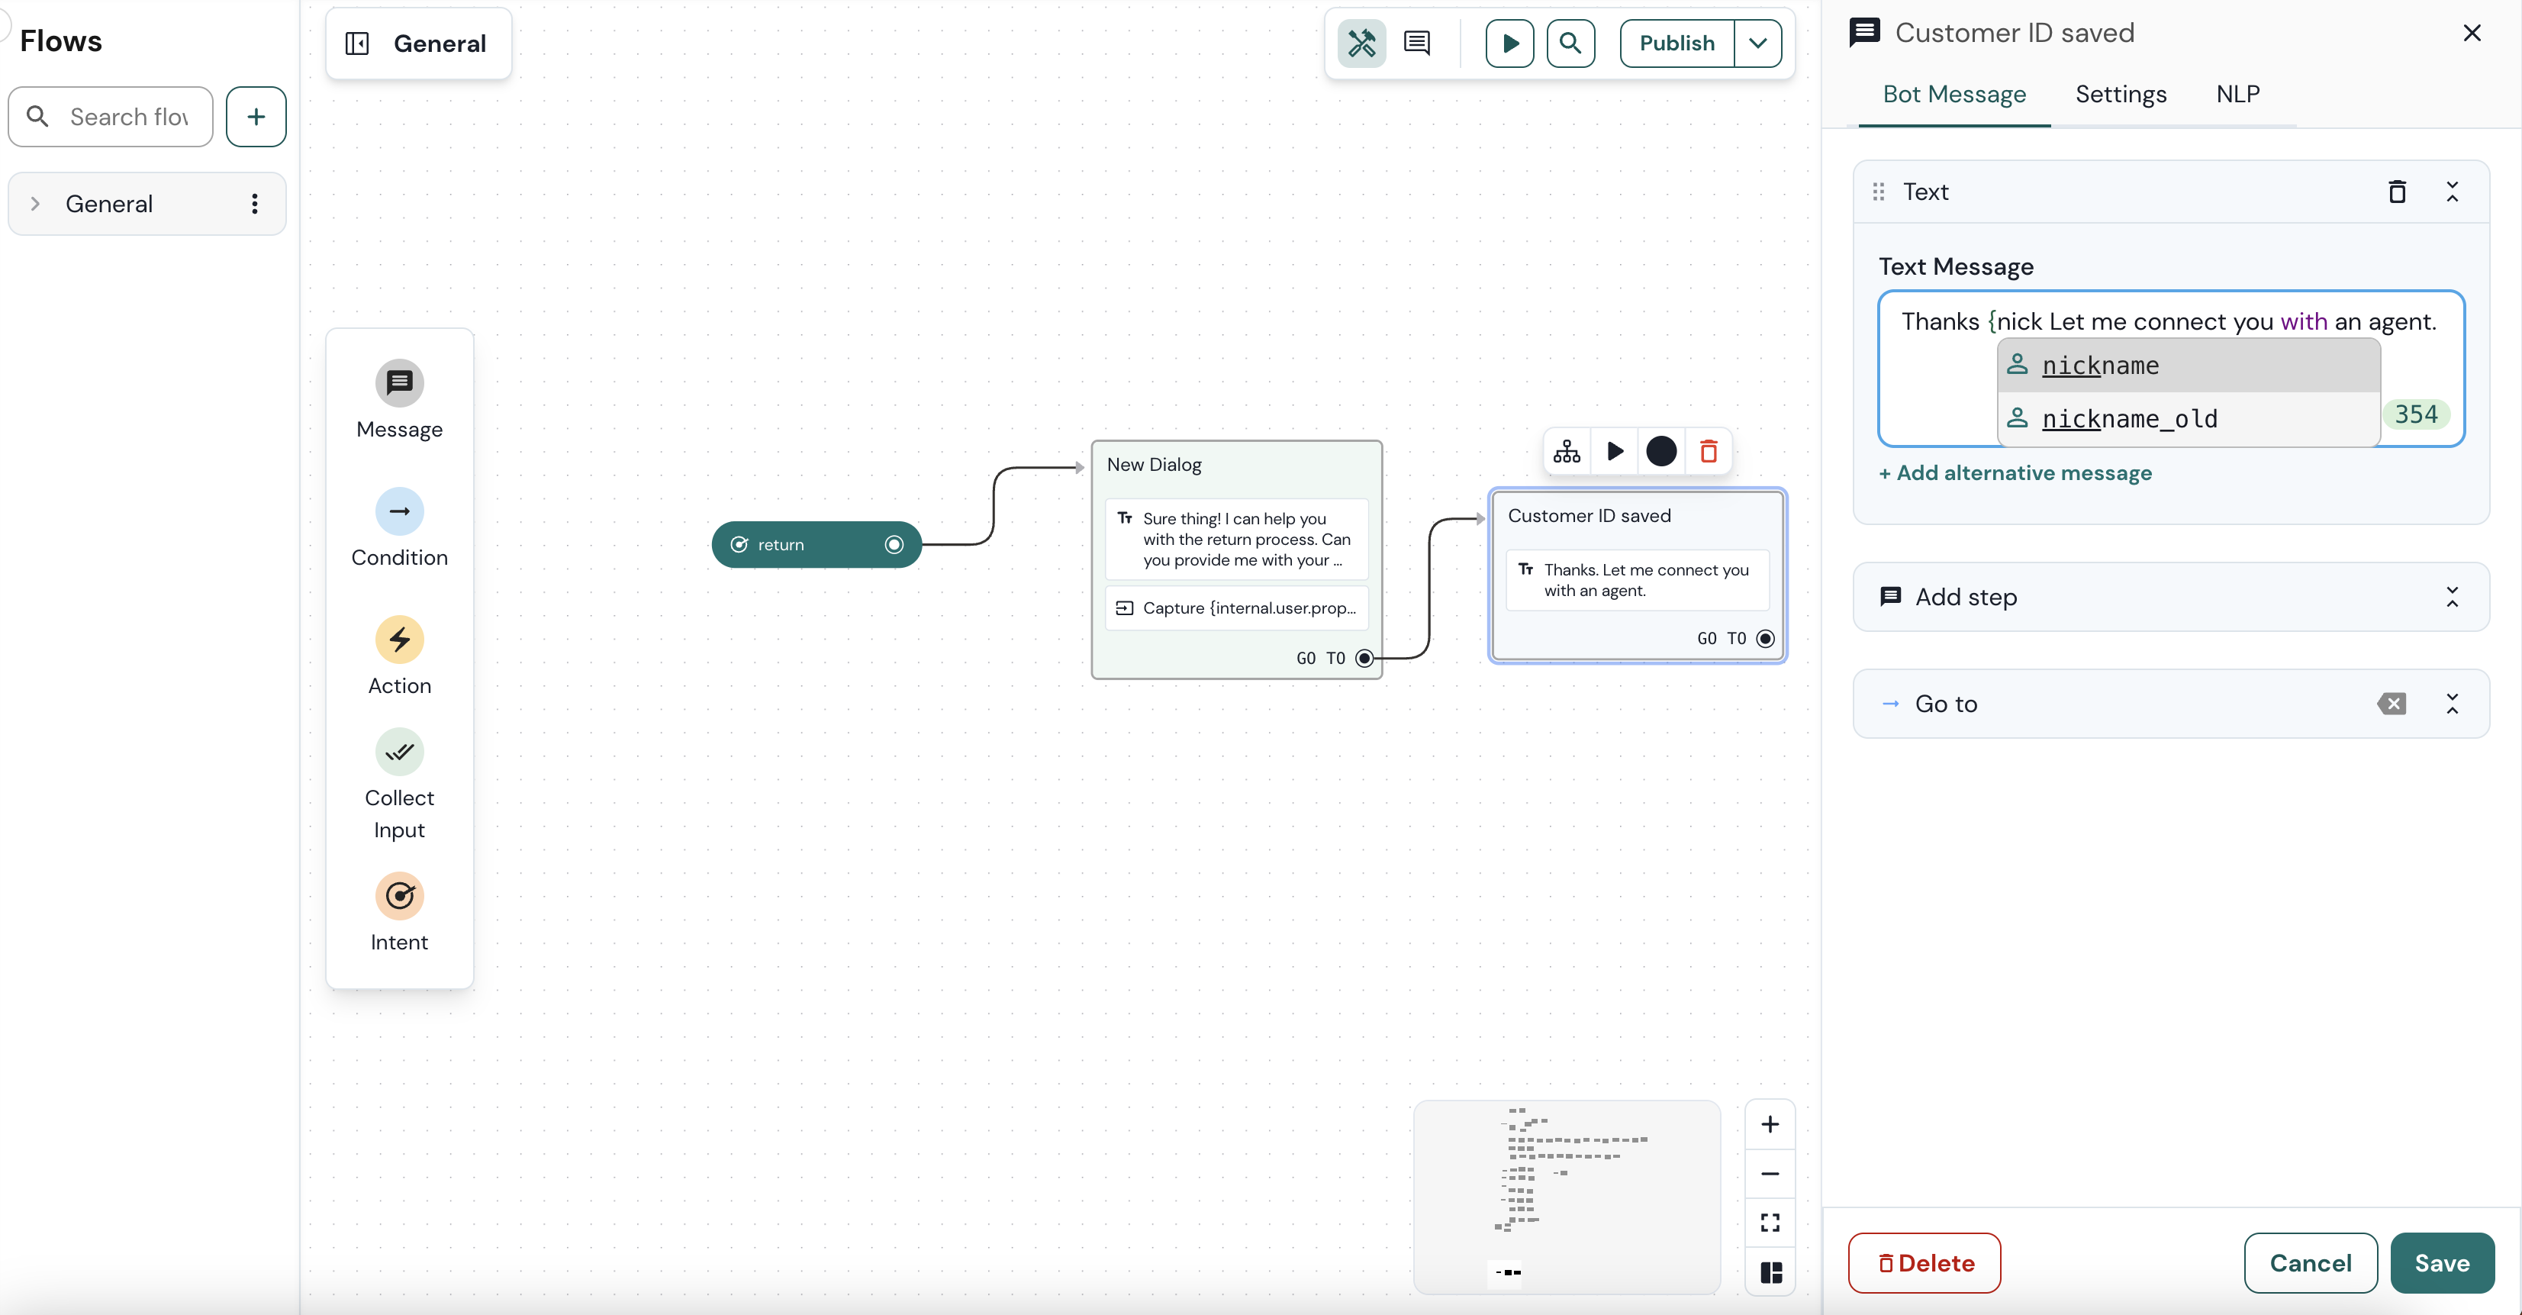The height and width of the screenshot is (1315, 2522).
Task: Open the NLP tab
Action: (2237, 94)
